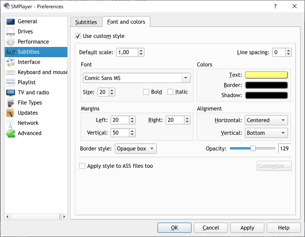Switch to the Subtitles tab
The image size is (305, 237).
click(86, 22)
